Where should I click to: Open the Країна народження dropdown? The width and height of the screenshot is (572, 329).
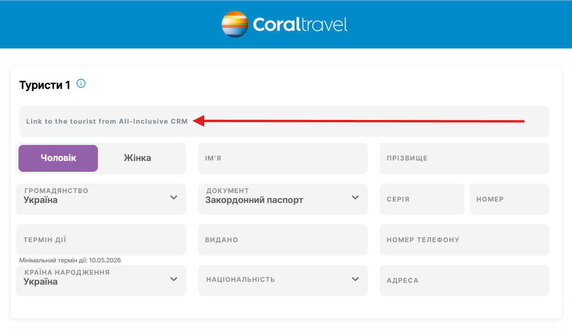101,280
